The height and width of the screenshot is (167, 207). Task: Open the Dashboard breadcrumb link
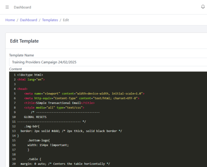click(x=28, y=20)
